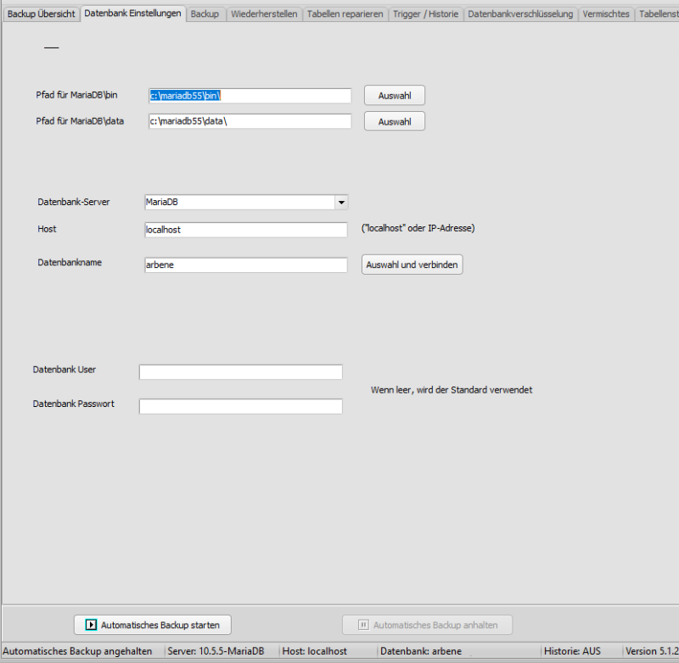Open the Datenbankverschlüsselung tab
This screenshot has height=663, width=679.
click(520, 14)
